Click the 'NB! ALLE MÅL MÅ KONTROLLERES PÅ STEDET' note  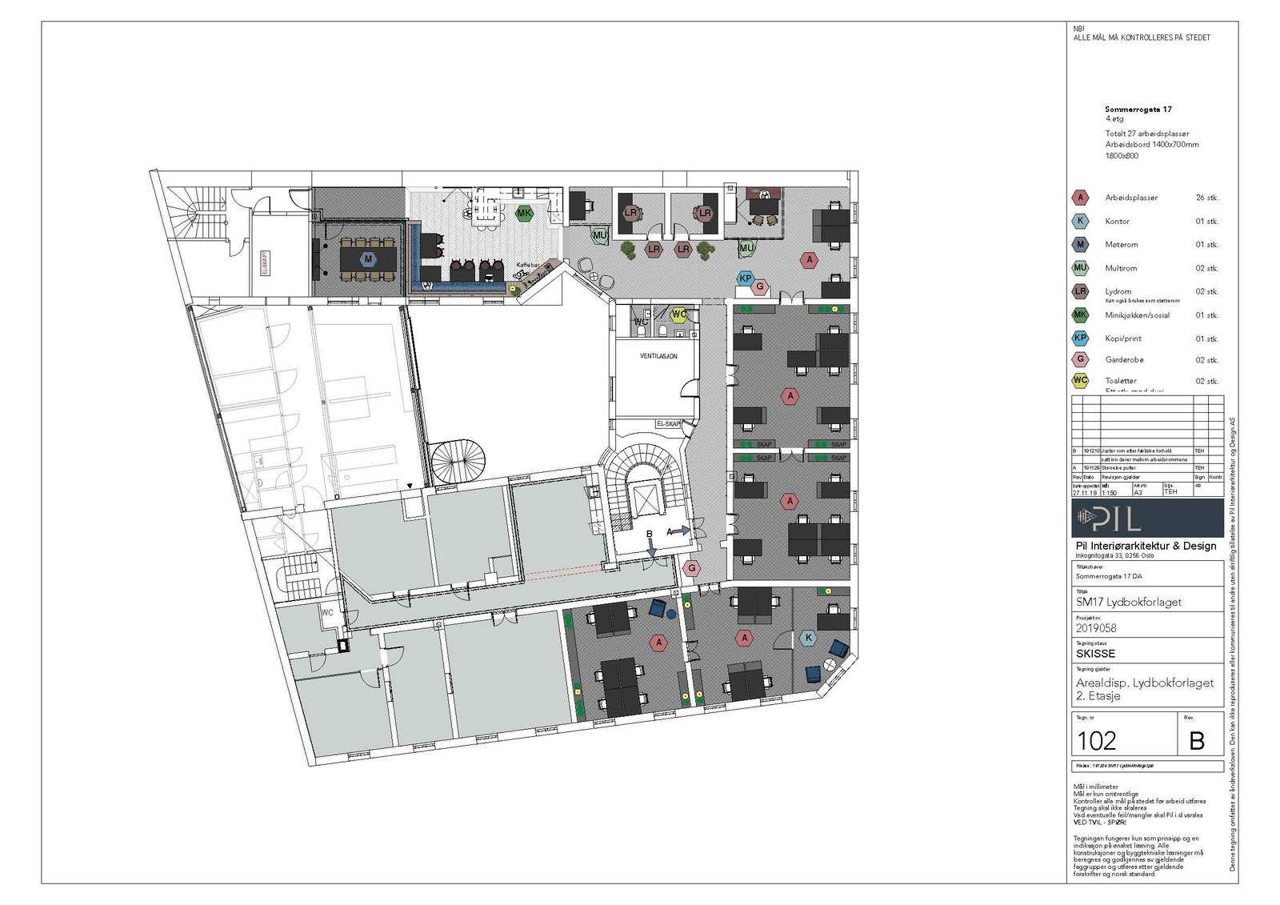point(1142,33)
